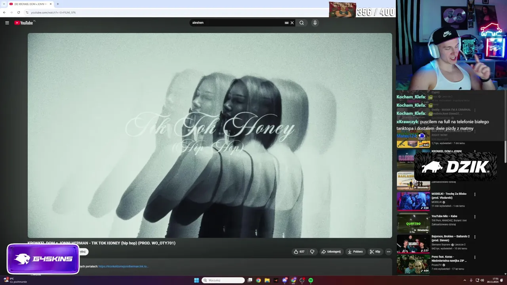
Task: Open volume control in system tray
Action: pos(482,280)
